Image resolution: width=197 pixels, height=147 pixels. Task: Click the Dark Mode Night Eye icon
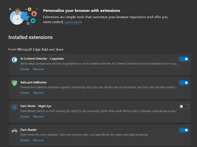click(14, 107)
